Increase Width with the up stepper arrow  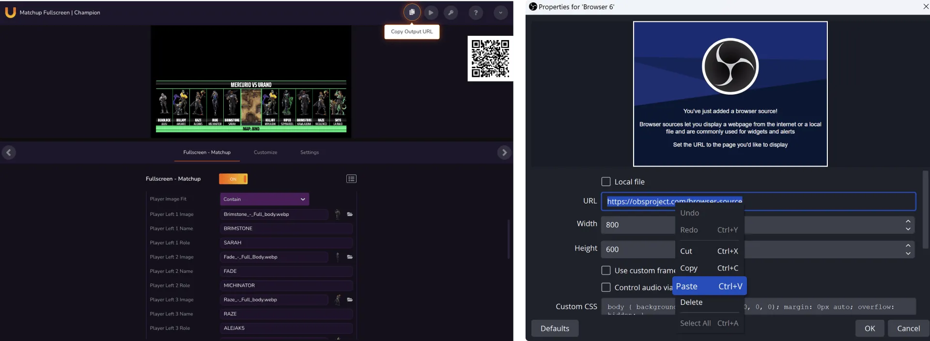click(x=908, y=221)
